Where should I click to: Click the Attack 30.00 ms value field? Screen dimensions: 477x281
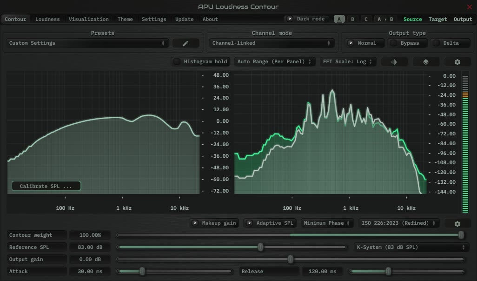coord(90,271)
